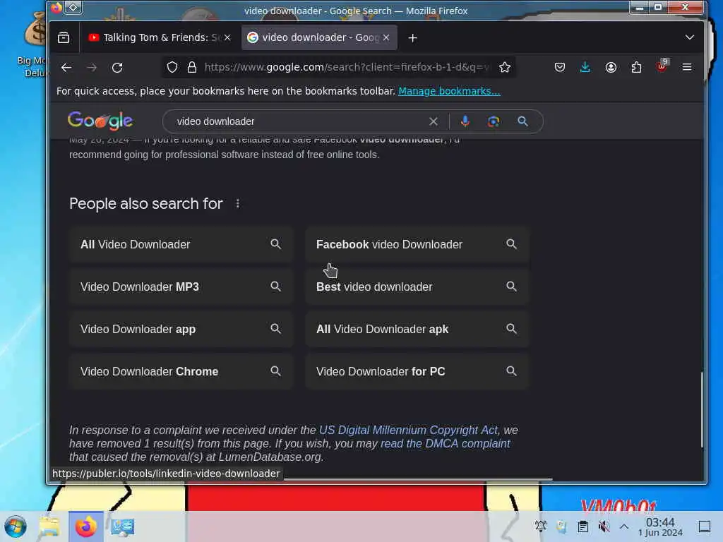Close the video downloader Google tab
This screenshot has height=542, width=723.
point(386,37)
